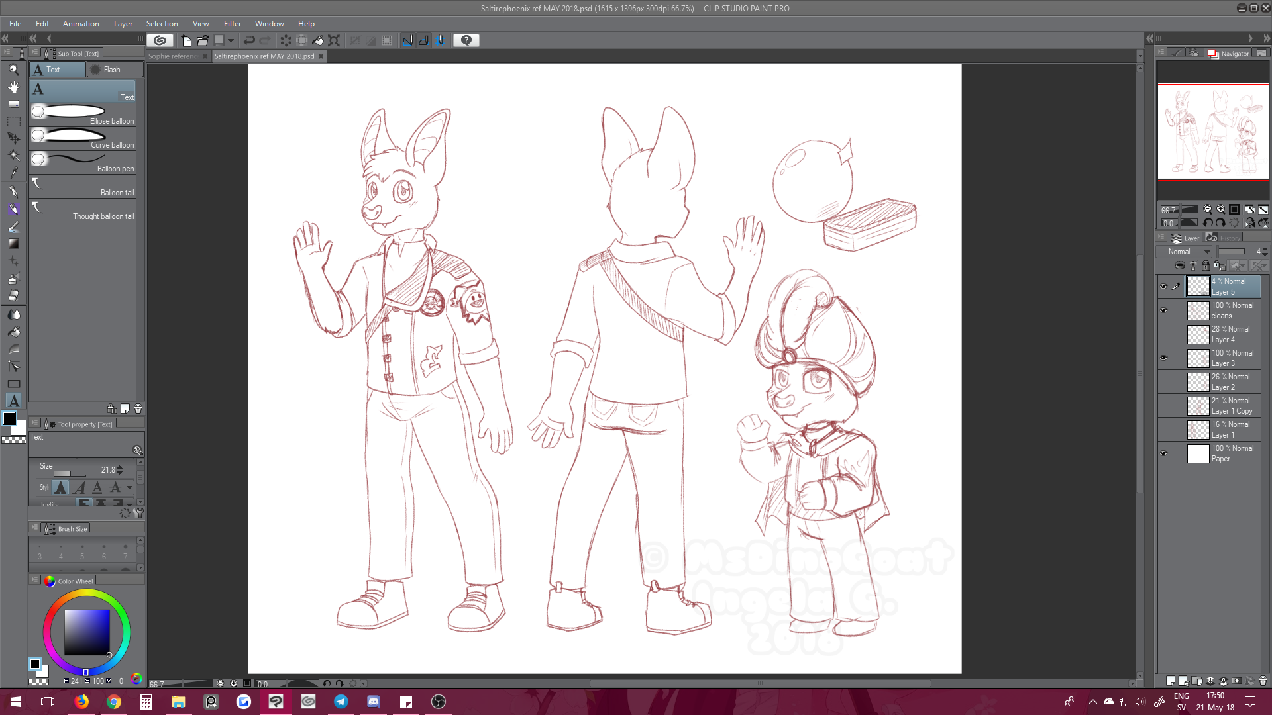This screenshot has height=715, width=1272.
Task: Choose the Eraser tool
Action: tap(13, 296)
